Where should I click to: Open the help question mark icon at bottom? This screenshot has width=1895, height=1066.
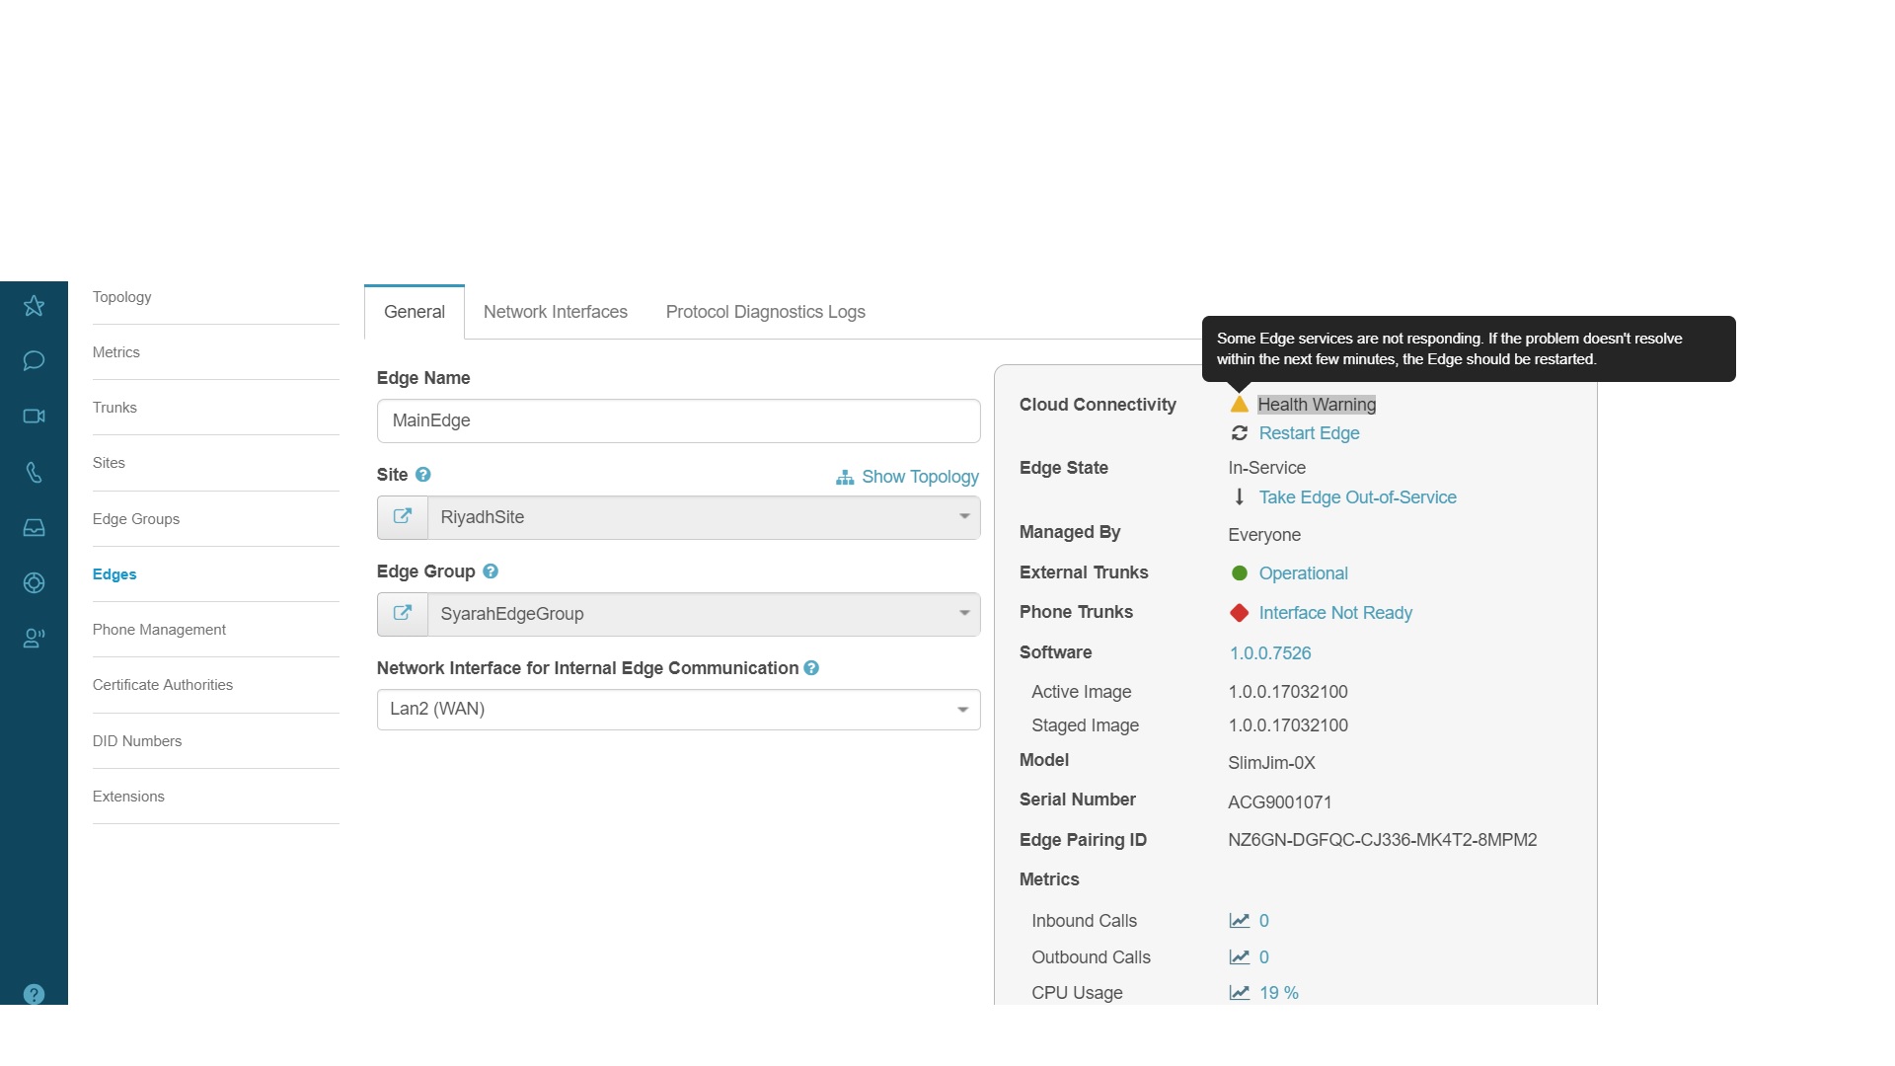point(34,994)
